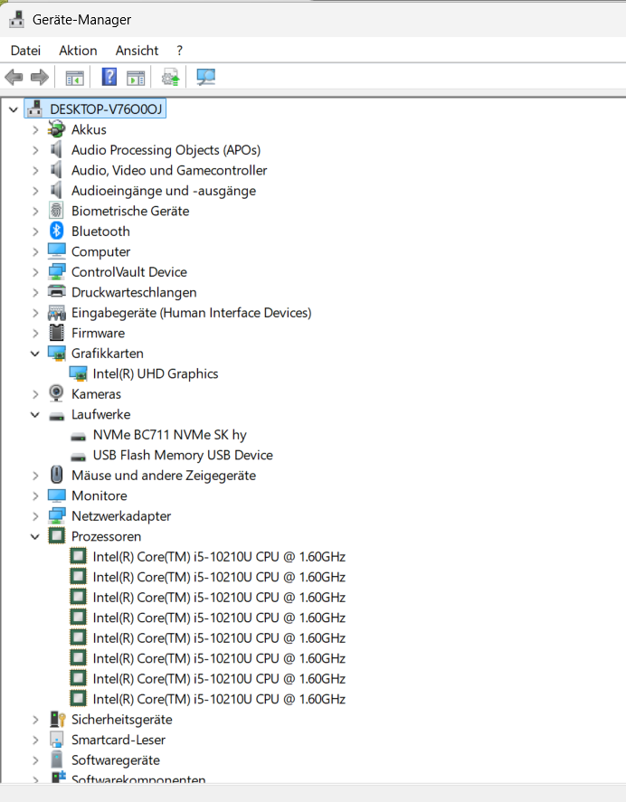Click the show/hide console tree icon
Screen dimensions: 626x802
(75, 79)
